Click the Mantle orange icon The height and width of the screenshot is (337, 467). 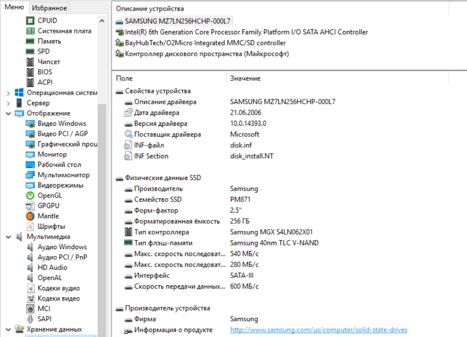point(30,216)
